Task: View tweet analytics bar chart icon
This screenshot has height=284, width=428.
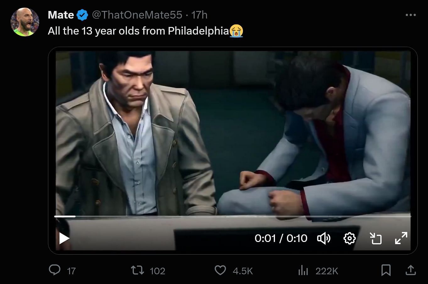Action: (303, 270)
